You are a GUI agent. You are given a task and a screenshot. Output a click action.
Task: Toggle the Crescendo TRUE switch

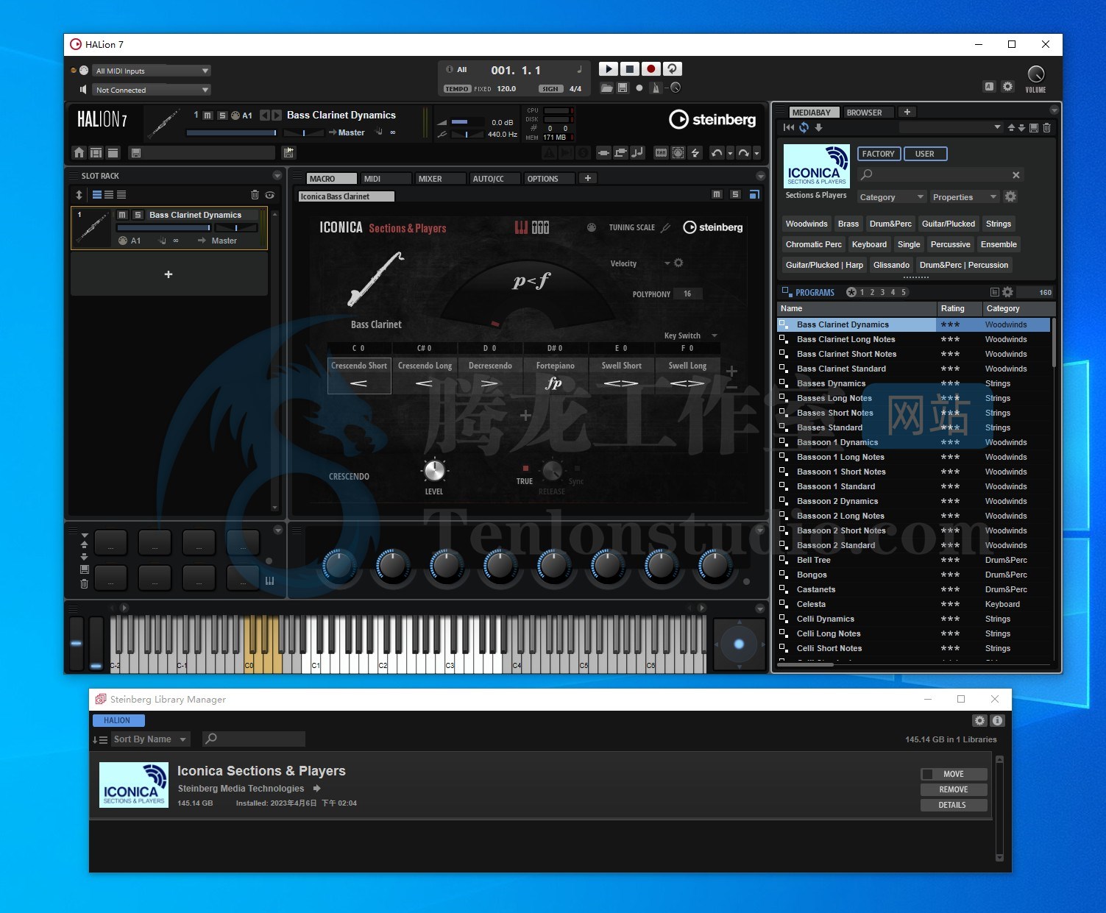525,469
